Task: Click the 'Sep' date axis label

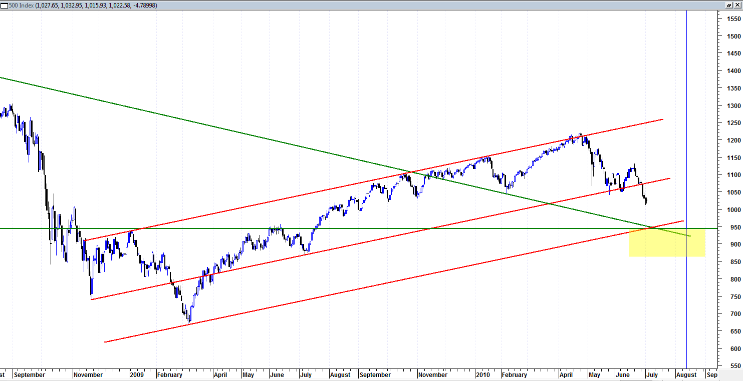Action: 712,374
